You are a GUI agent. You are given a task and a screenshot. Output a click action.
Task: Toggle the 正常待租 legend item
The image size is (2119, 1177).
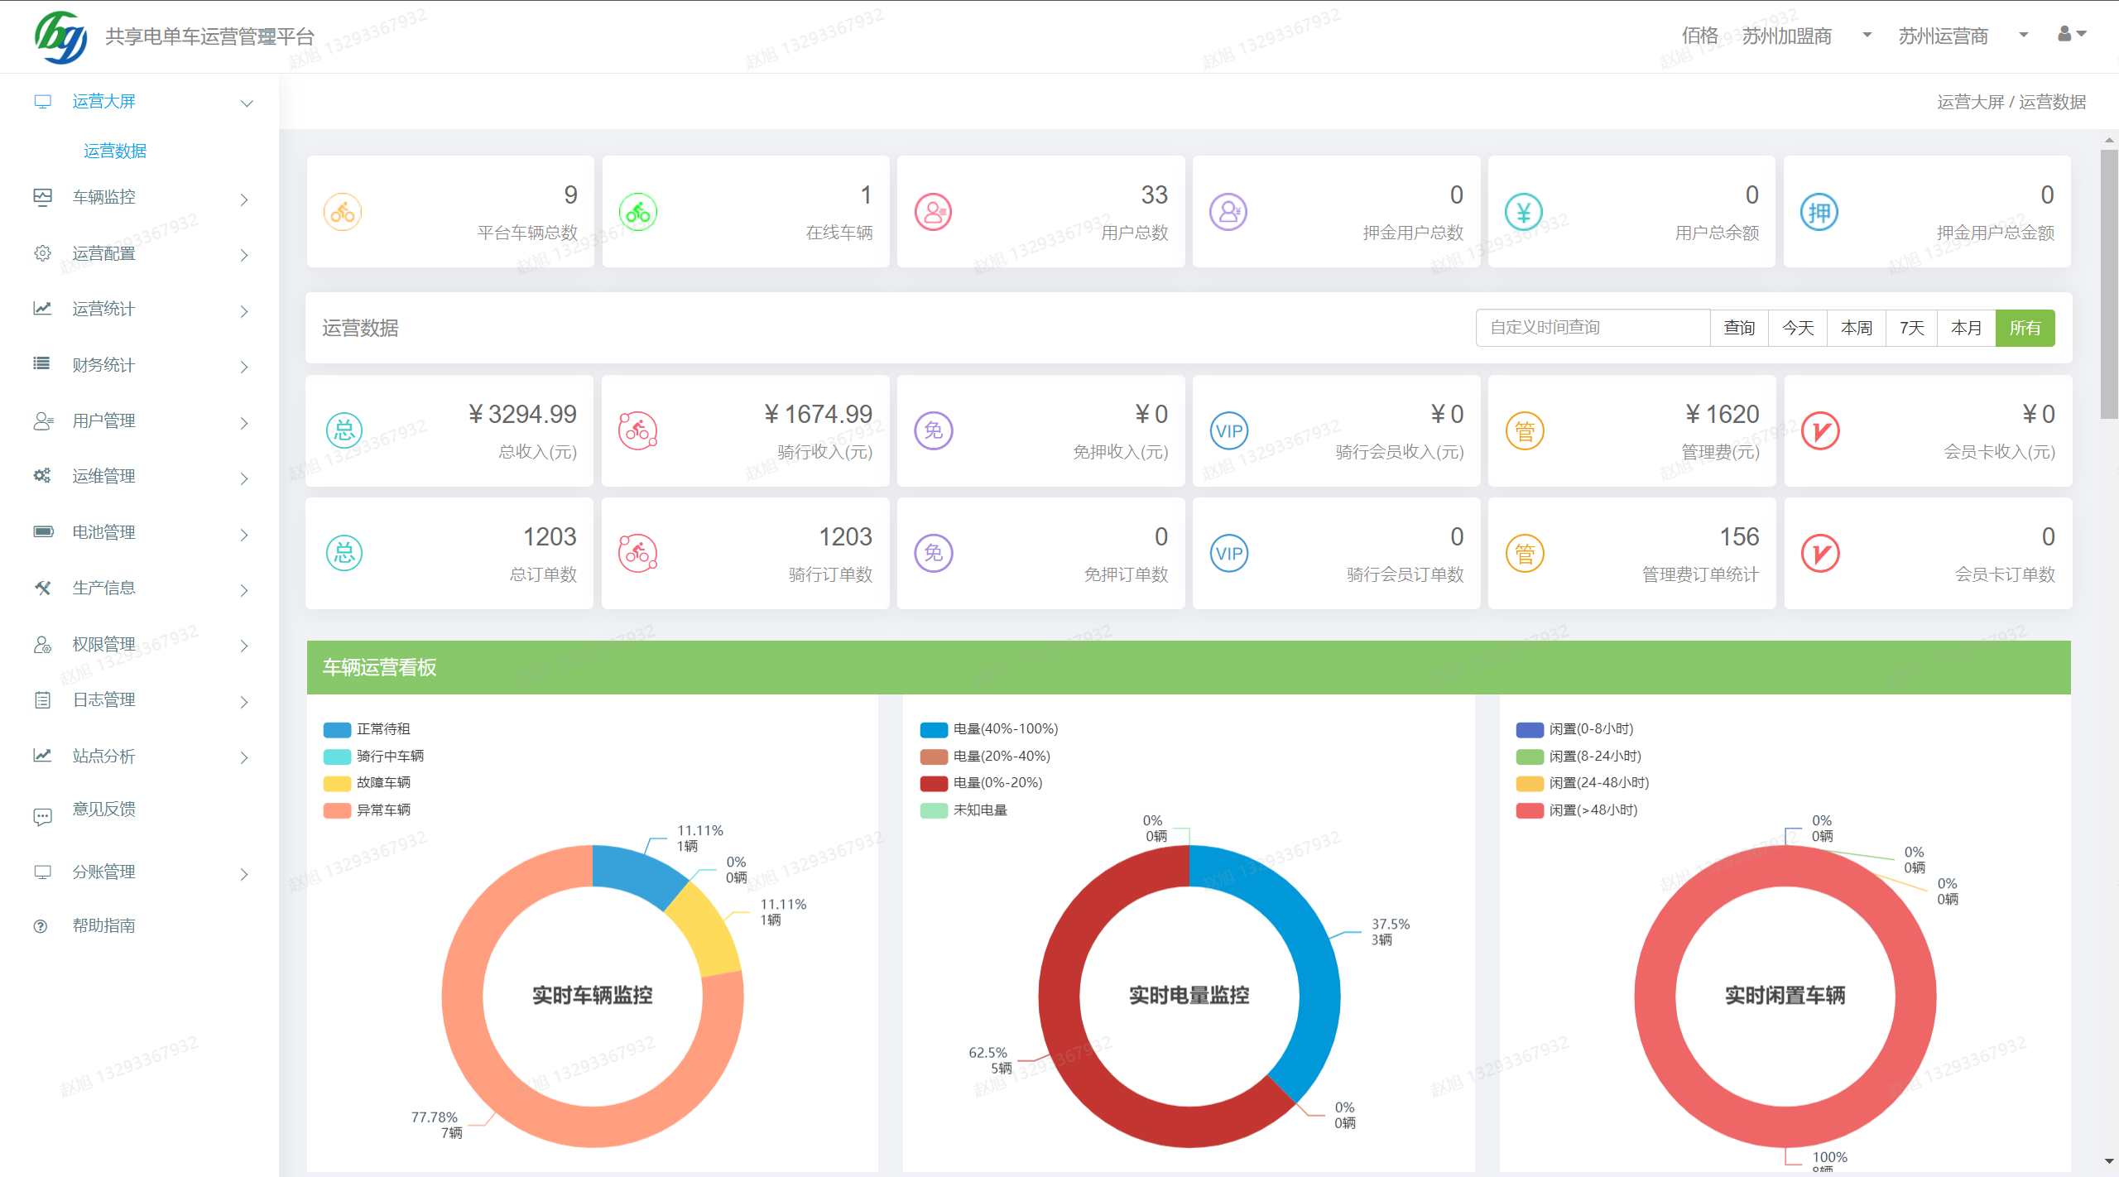point(382,729)
